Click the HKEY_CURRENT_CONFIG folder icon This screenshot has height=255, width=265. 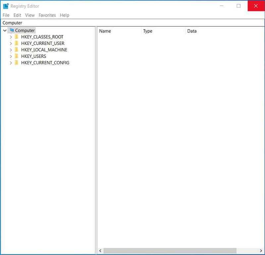(17, 63)
